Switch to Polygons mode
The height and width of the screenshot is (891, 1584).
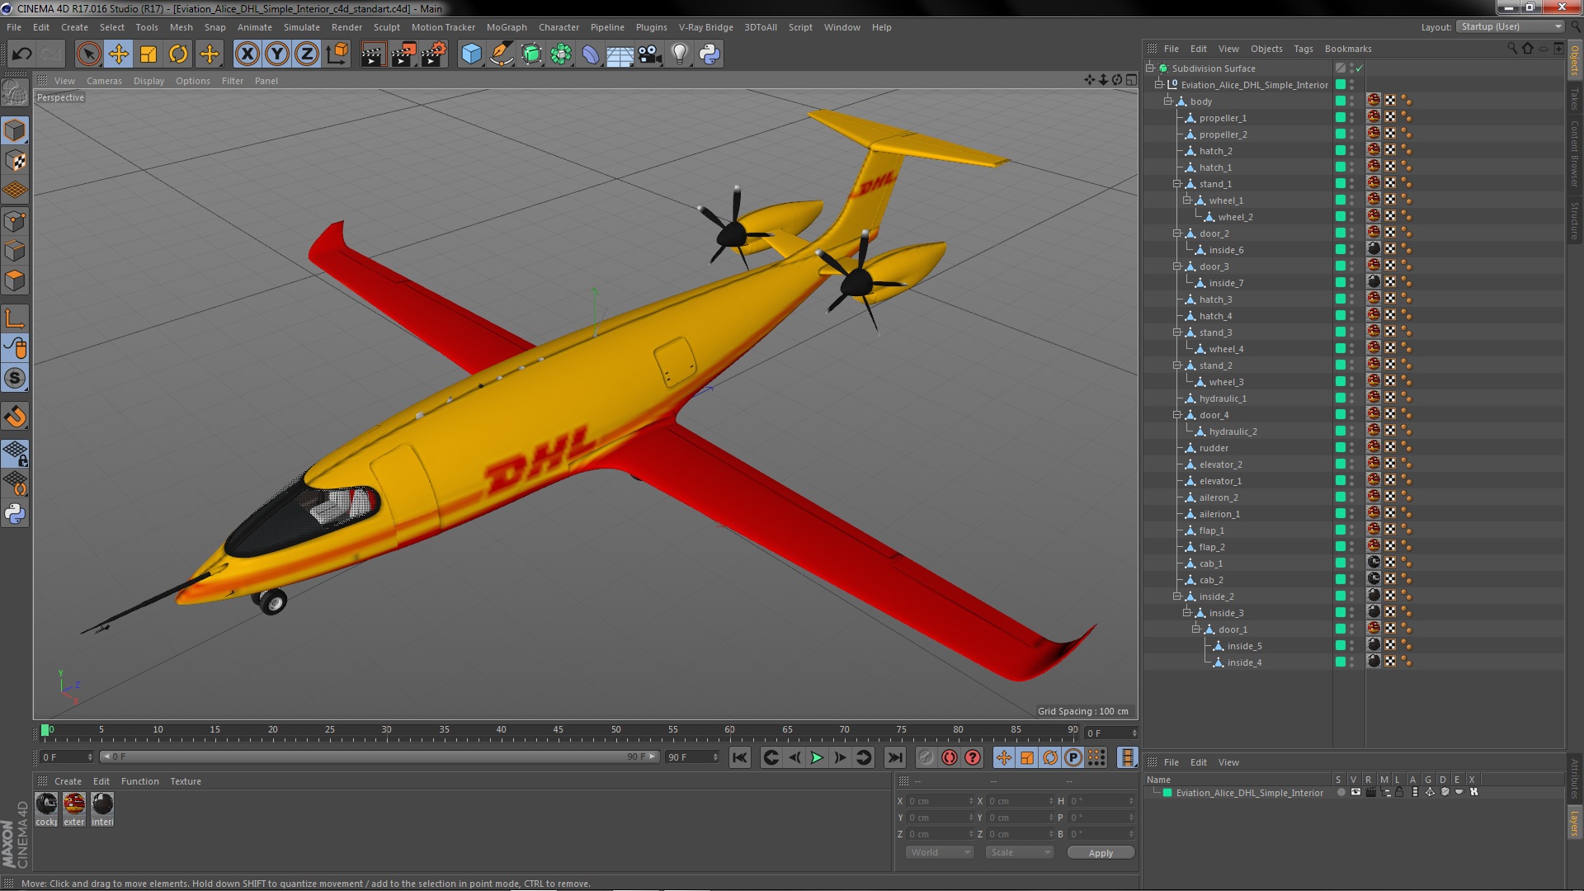pos(15,281)
